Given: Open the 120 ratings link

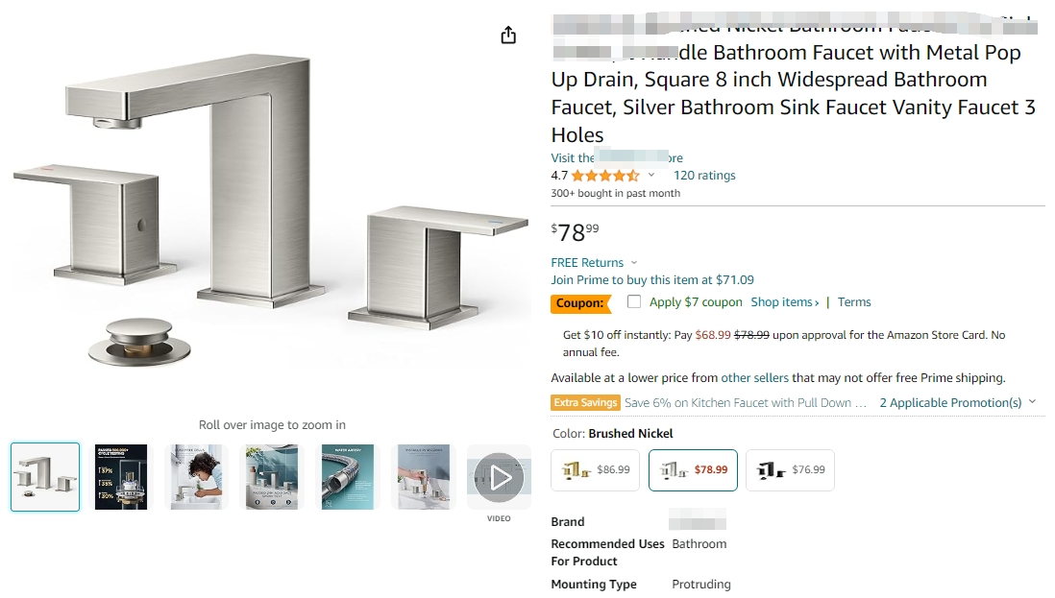Looking at the screenshot, I should click(x=704, y=176).
